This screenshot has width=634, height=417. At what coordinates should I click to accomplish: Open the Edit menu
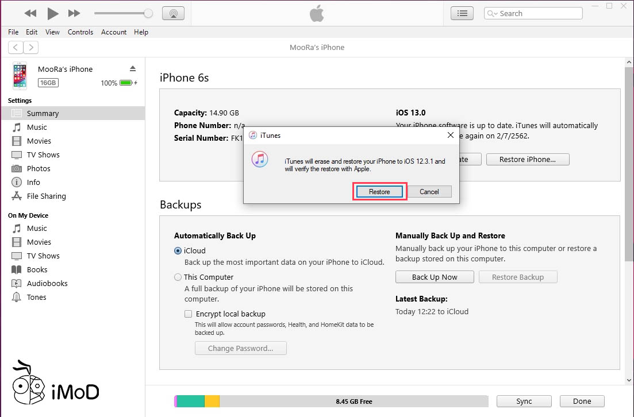pyautogui.click(x=32, y=32)
